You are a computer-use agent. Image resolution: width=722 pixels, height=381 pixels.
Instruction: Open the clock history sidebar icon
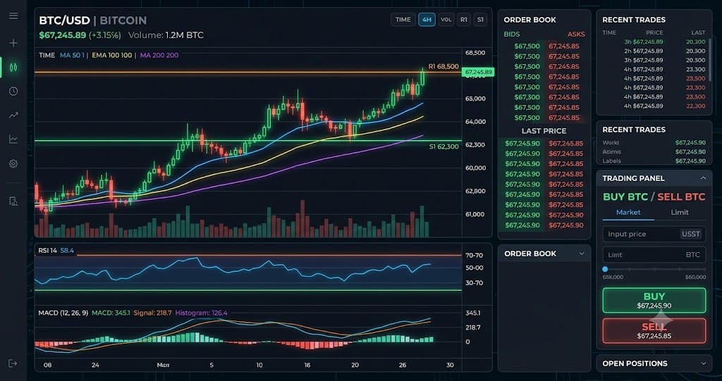[13, 91]
